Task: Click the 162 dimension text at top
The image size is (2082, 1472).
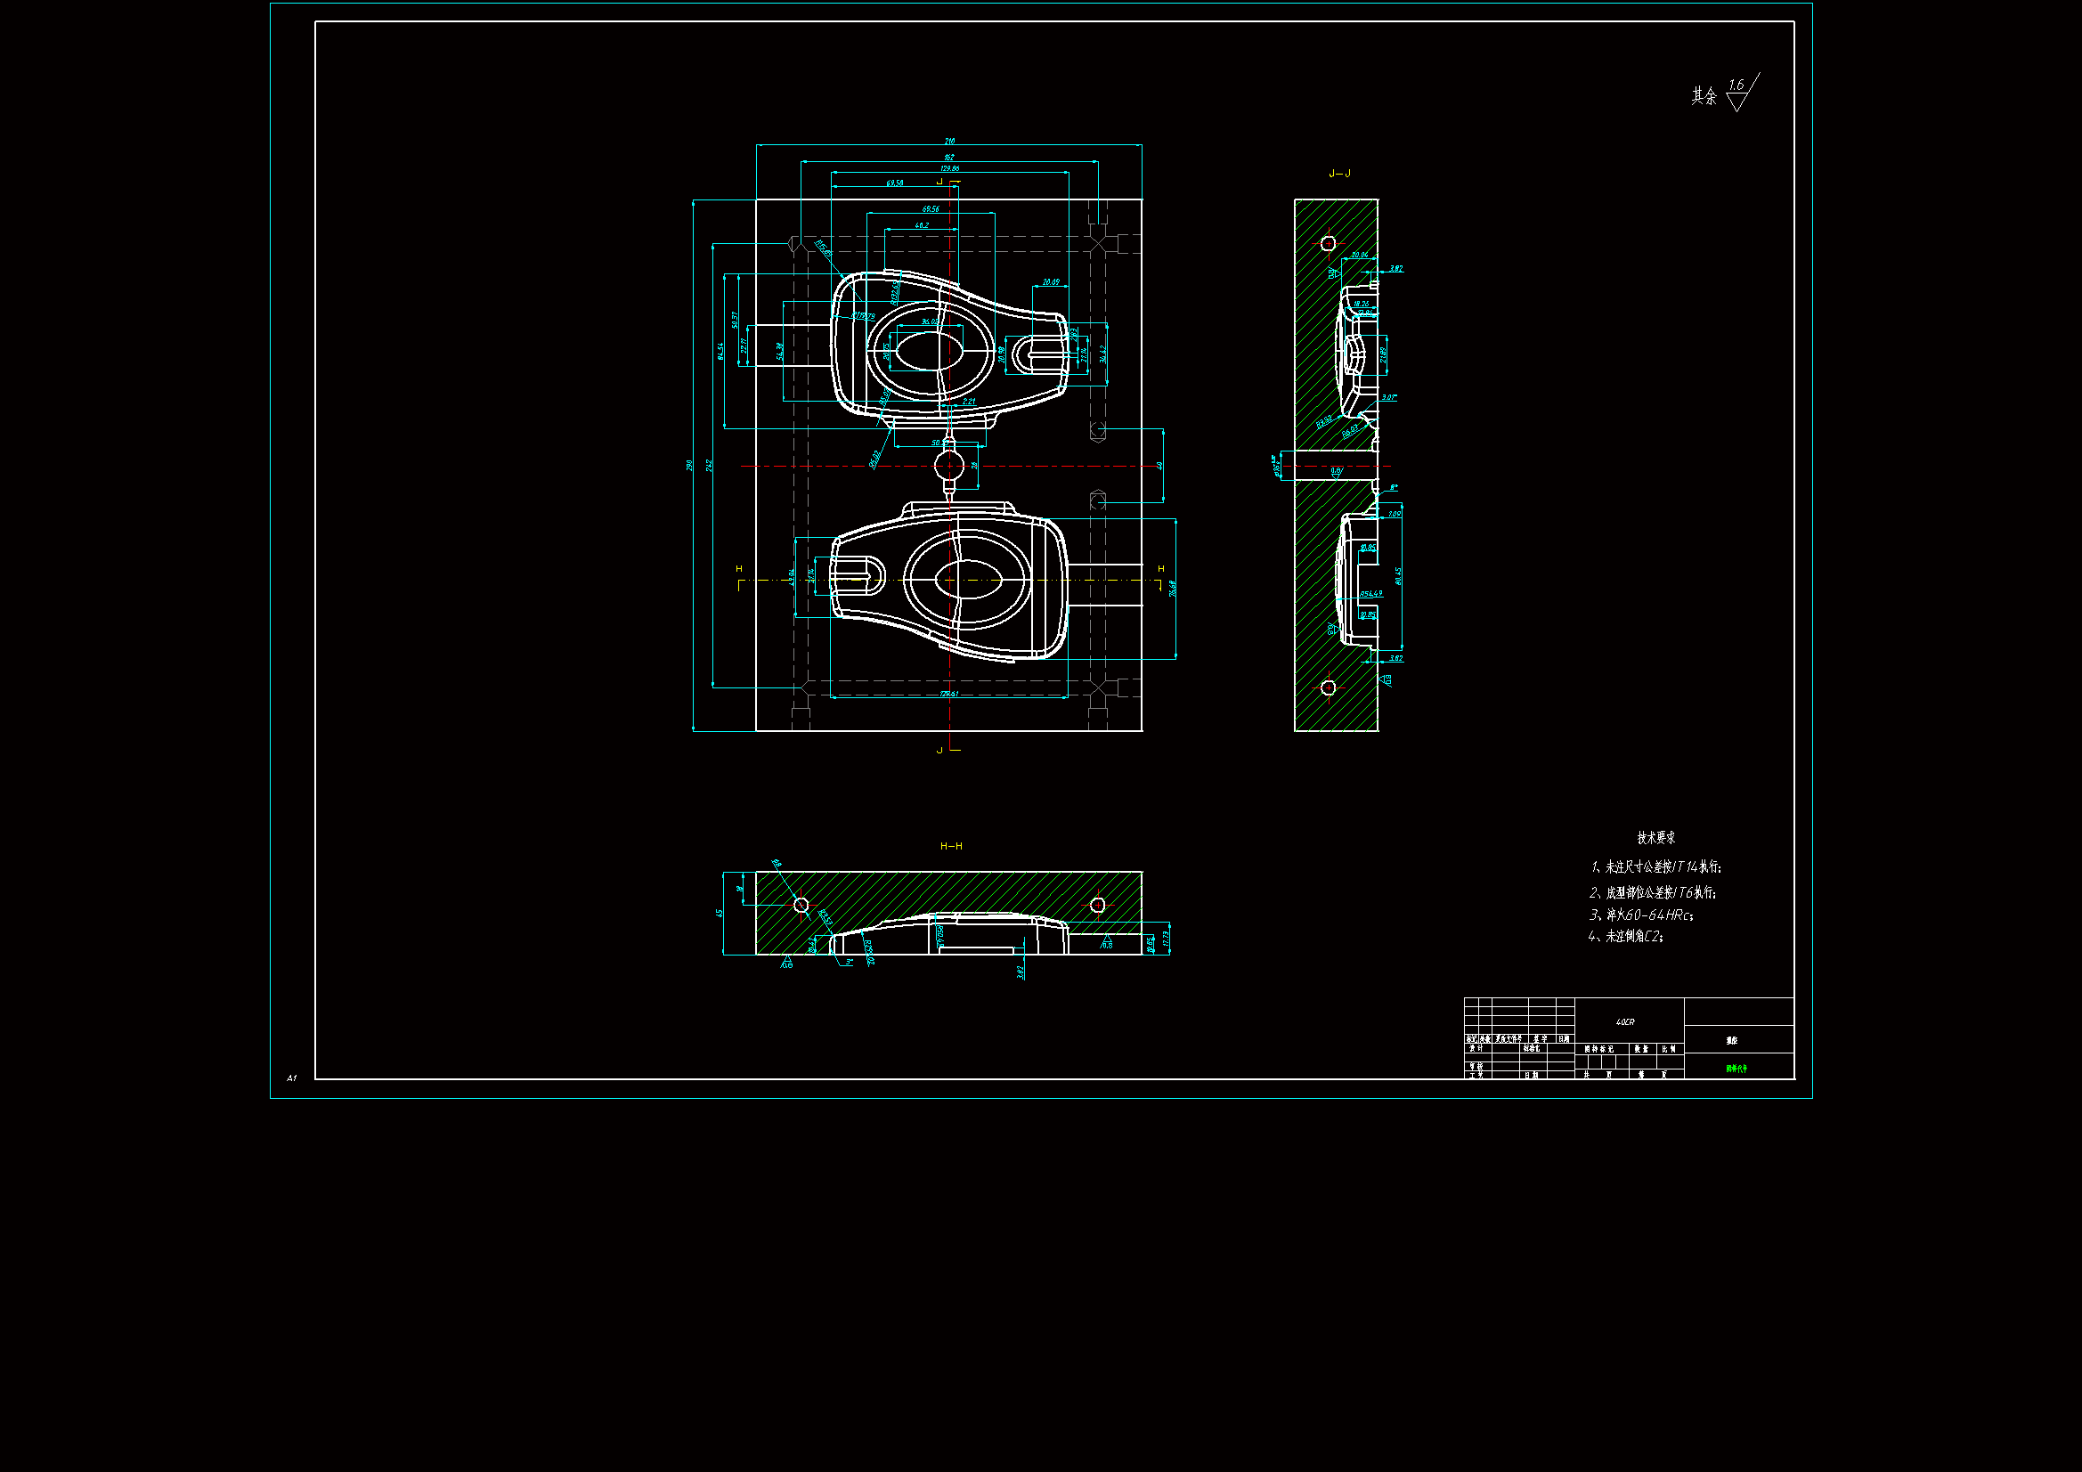Action: 949,158
